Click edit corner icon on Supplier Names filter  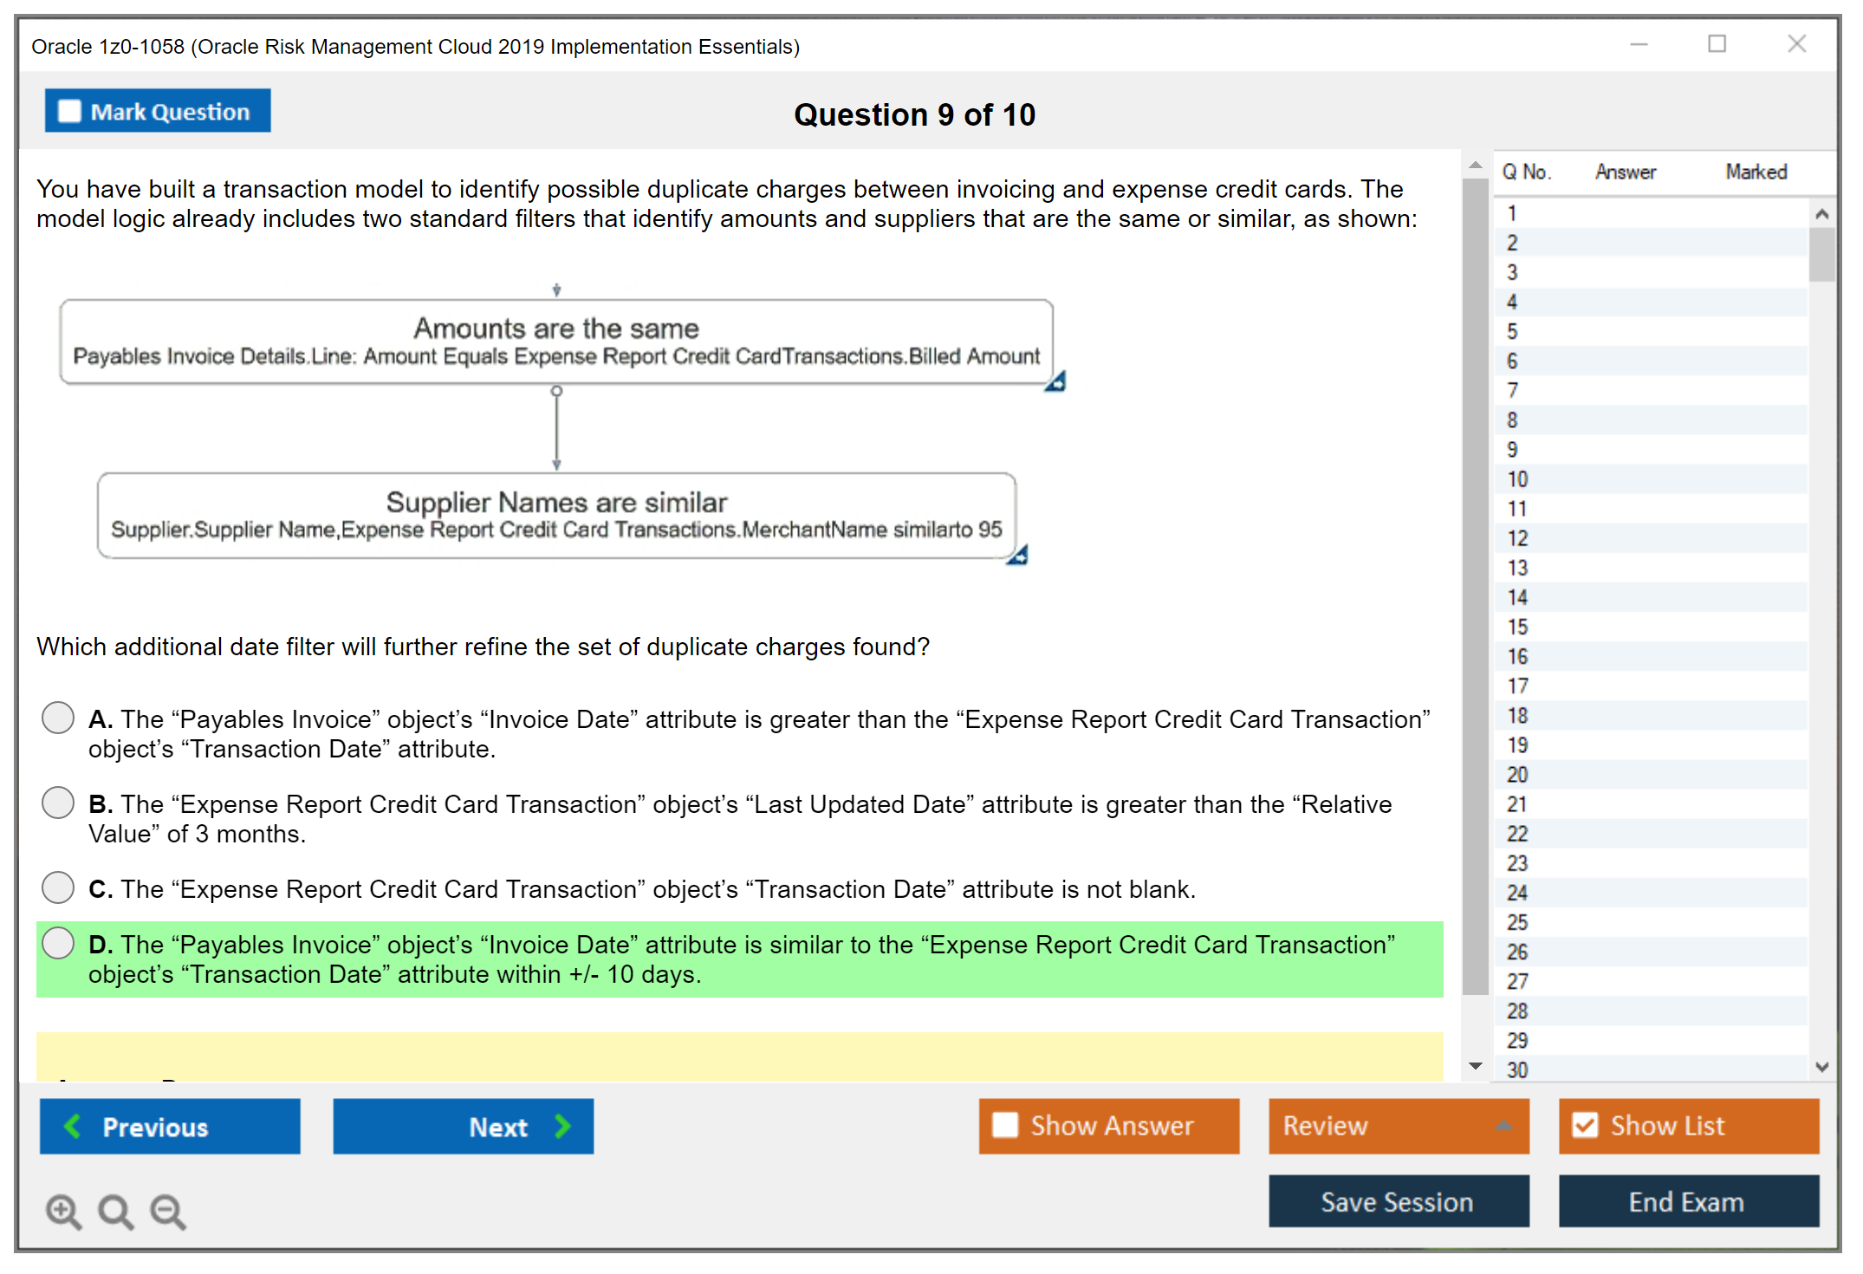(x=1017, y=556)
